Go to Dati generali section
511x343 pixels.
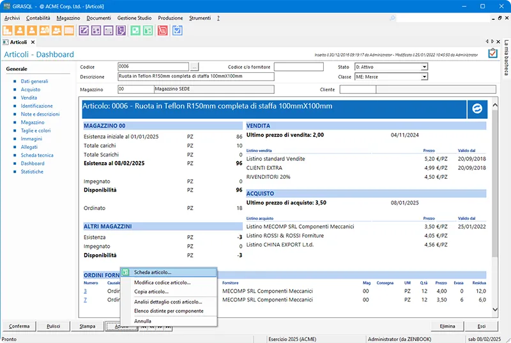pyautogui.click(x=34, y=81)
